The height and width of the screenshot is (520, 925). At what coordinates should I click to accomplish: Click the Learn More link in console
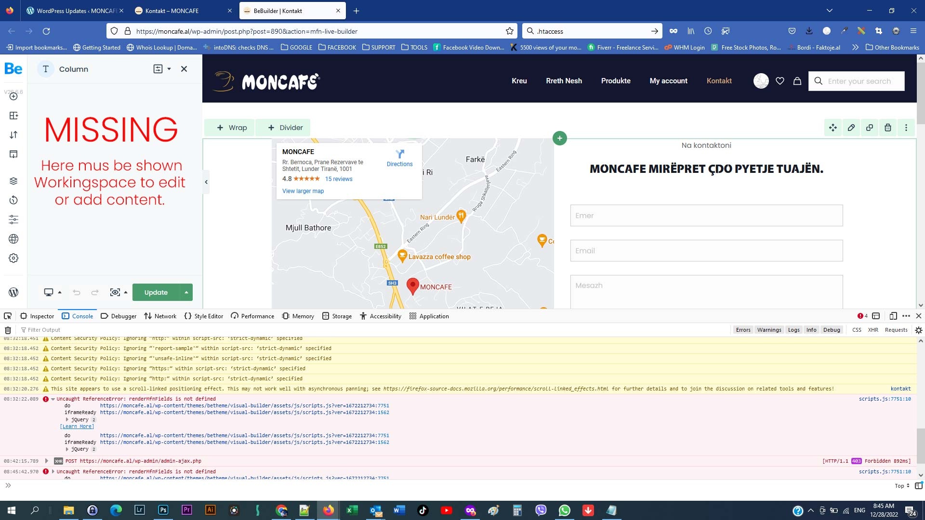(77, 427)
